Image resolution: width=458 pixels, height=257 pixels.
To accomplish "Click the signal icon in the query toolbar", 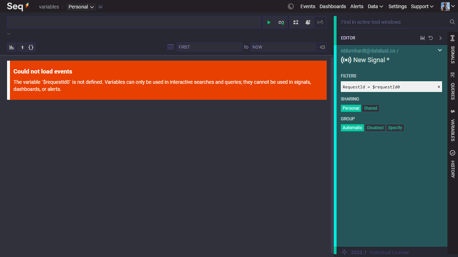I will (x=320, y=22).
